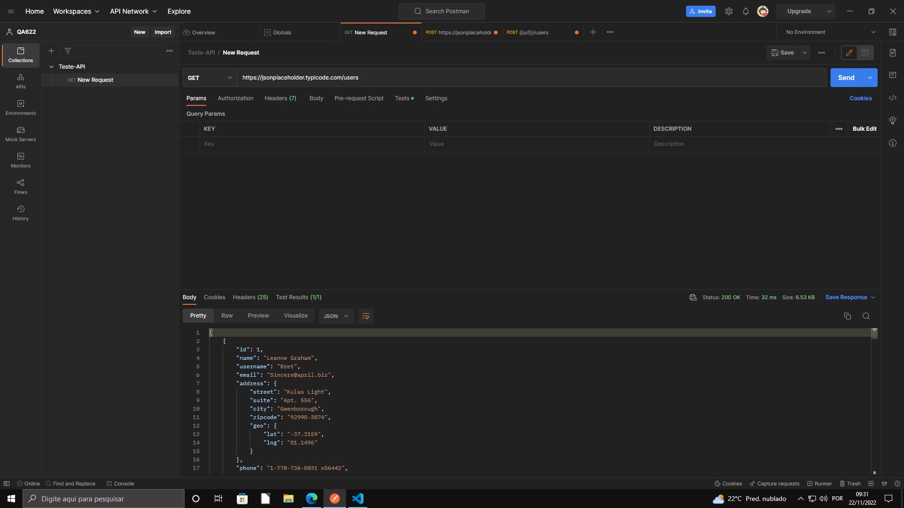Open the GET method dropdown
The image size is (904, 508).
[x=210, y=78]
